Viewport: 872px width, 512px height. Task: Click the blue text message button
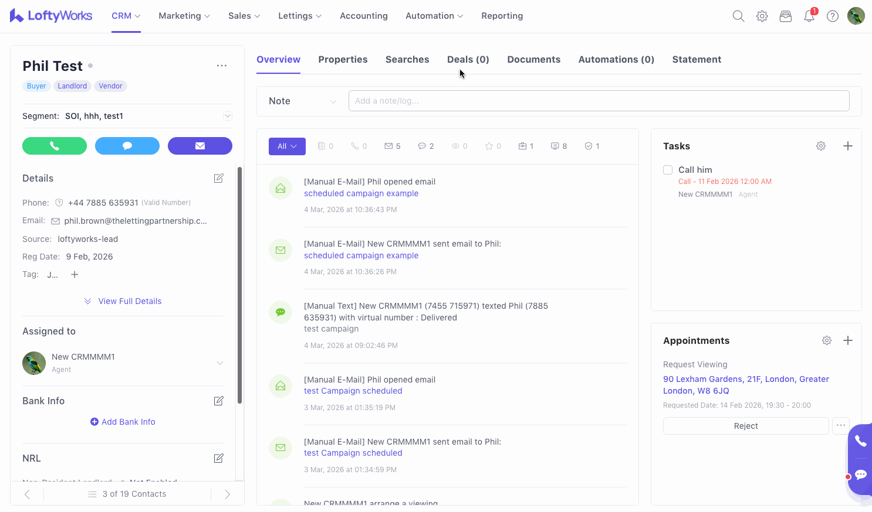[x=127, y=146]
